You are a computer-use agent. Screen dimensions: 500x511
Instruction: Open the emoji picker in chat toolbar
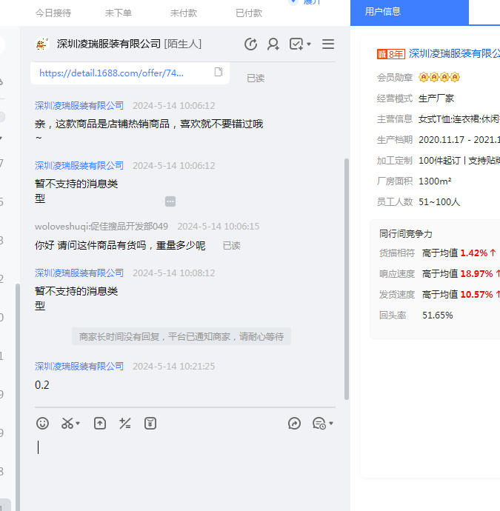point(43,424)
